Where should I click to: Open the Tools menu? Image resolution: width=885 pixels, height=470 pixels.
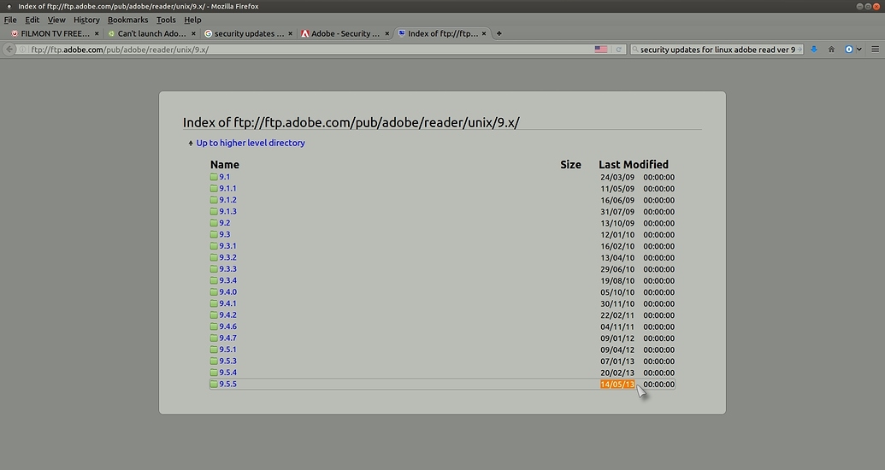(x=166, y=20)
